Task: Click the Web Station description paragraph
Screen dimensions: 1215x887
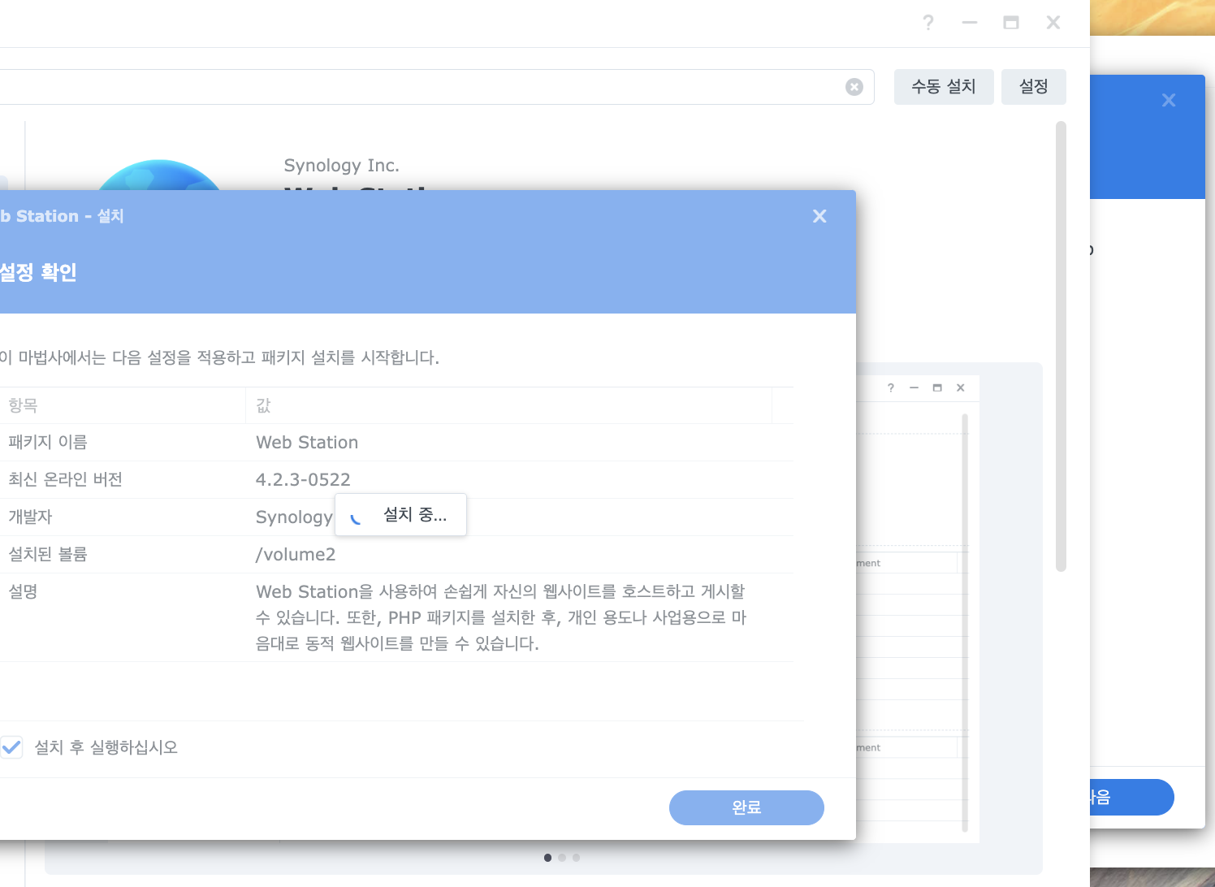Action: [501, 618]
